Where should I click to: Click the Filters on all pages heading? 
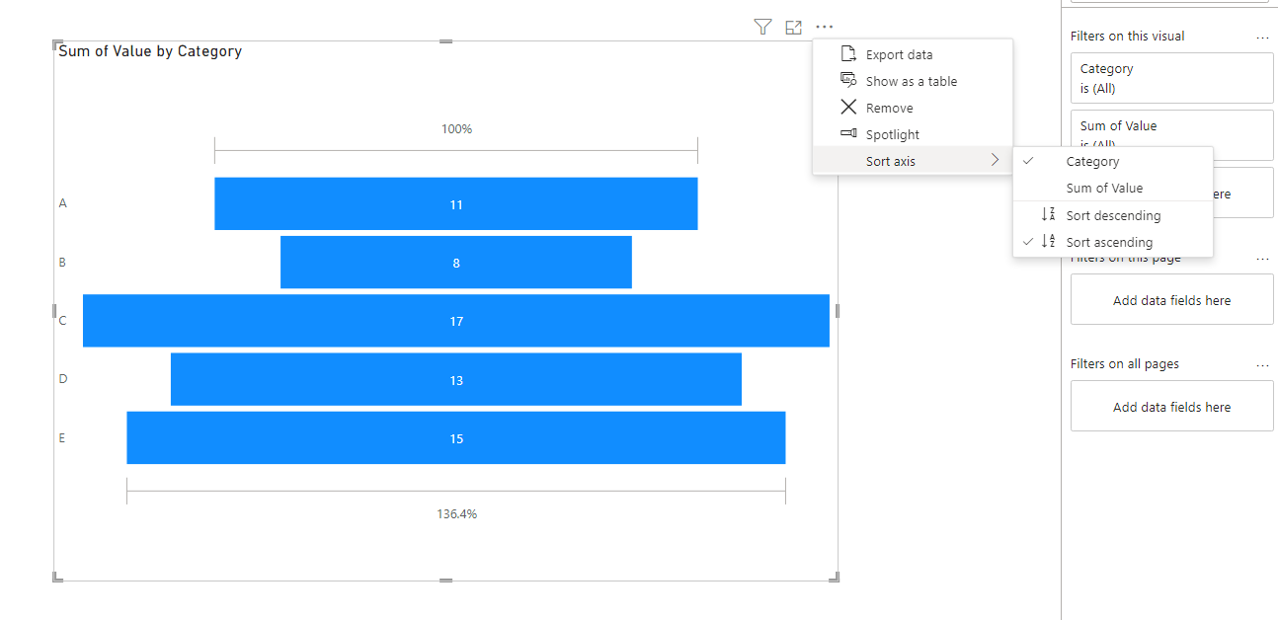1125,364
